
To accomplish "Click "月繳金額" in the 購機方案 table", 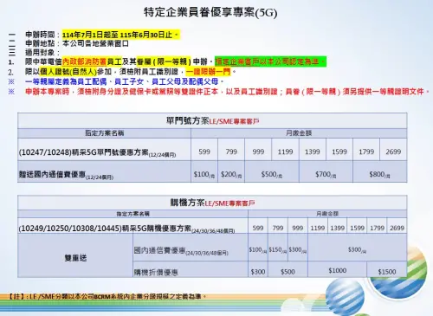I will (327, 214).
